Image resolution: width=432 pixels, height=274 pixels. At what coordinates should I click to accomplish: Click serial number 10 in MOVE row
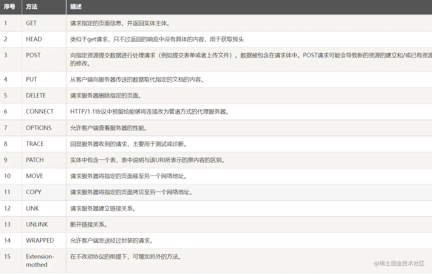(x=7, y=176)
